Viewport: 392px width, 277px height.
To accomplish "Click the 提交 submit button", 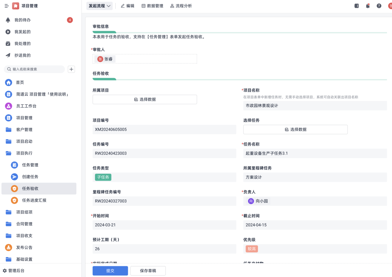I will [x=110, y=270].
